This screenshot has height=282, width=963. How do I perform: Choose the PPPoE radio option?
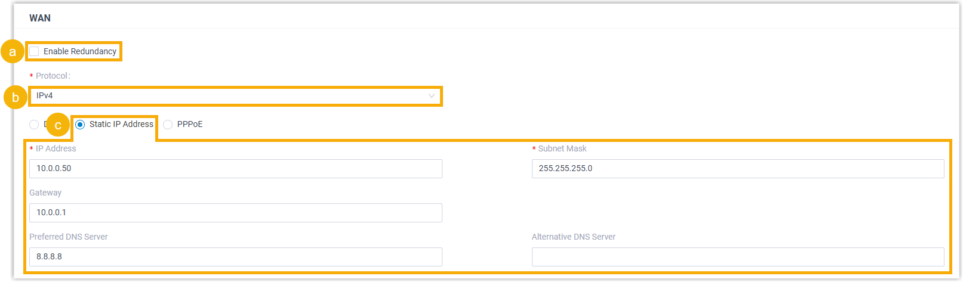168,125
